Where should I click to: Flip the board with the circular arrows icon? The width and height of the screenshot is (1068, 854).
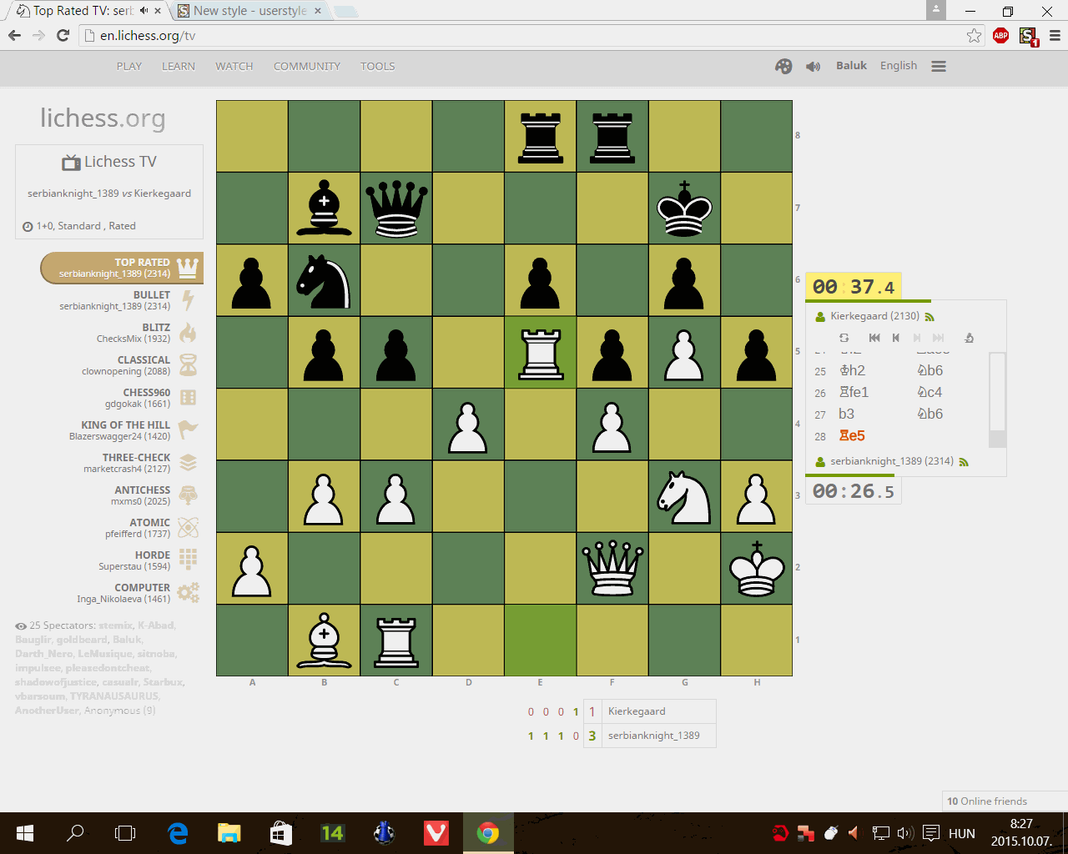pos(844,338)
